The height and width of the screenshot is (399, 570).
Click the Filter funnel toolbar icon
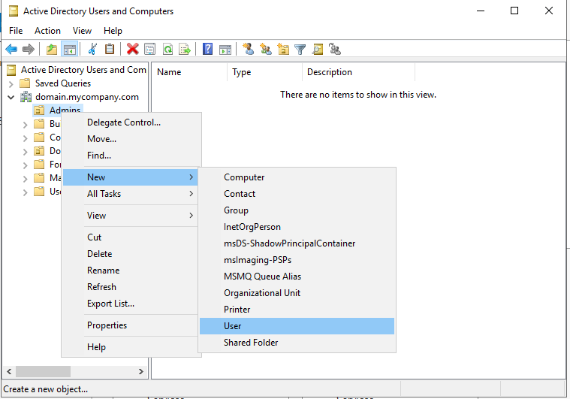tap(300, 50)
